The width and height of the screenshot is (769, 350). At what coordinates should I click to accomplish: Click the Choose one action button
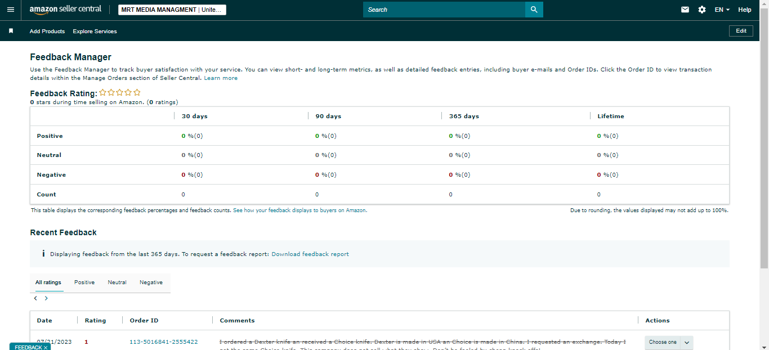663,342
